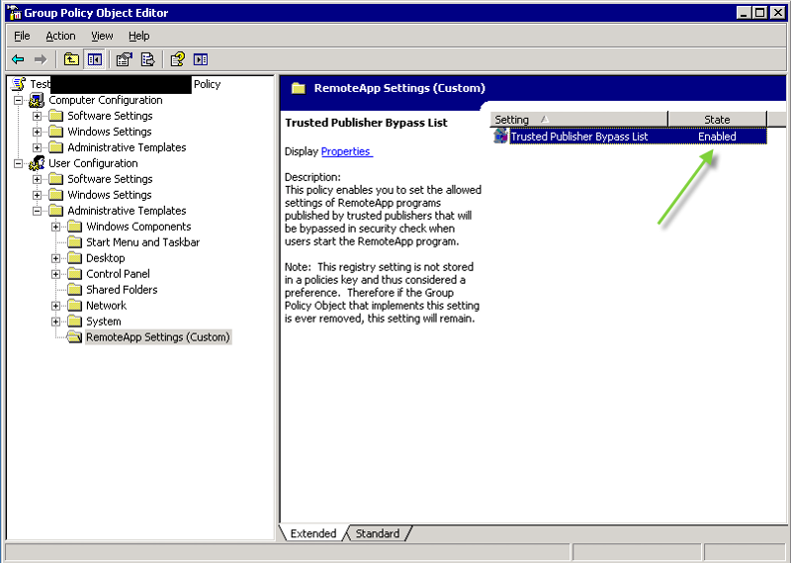Image resolution: width=791 pixels, height=563 pixels.
Task: Select the Shared Folders tree item
Action: [x=122, y=289]
